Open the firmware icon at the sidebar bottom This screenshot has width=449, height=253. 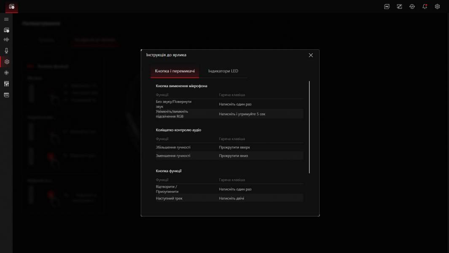pyautogui.click(x=6, y=95)
